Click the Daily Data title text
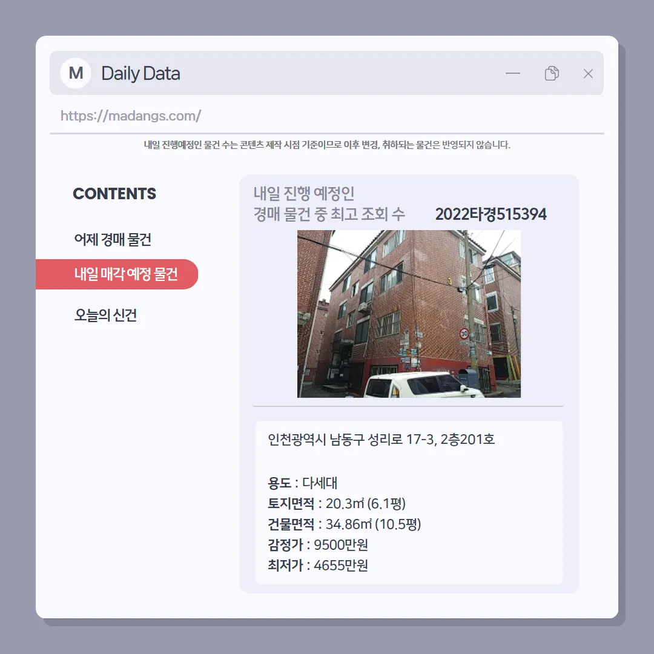The width and height of the screenshot is (654, 654). tap(140, 73)
